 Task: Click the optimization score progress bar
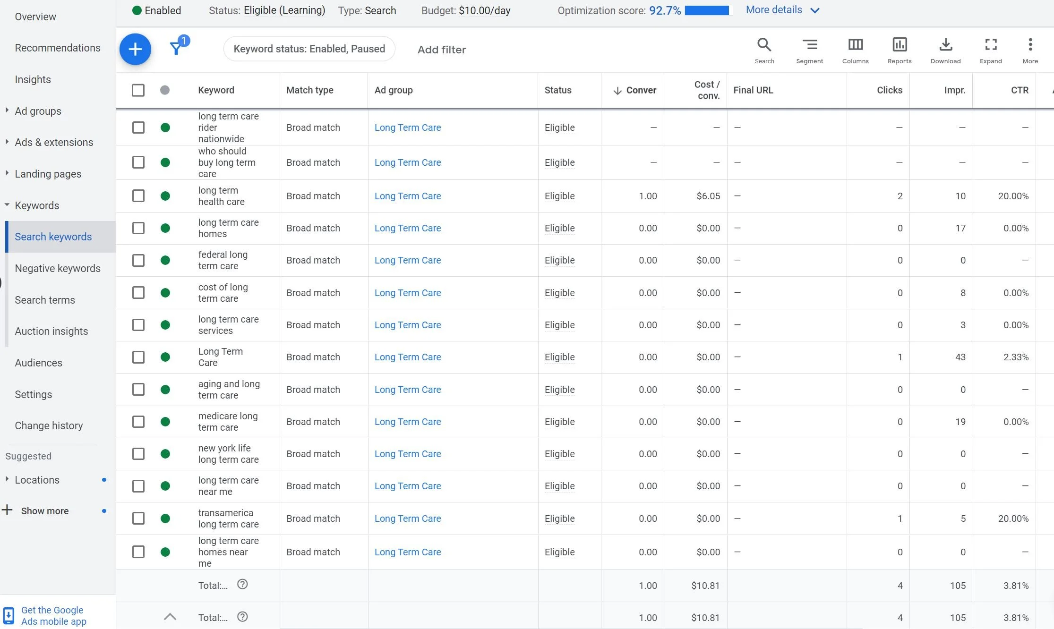(x=707, y=10)
